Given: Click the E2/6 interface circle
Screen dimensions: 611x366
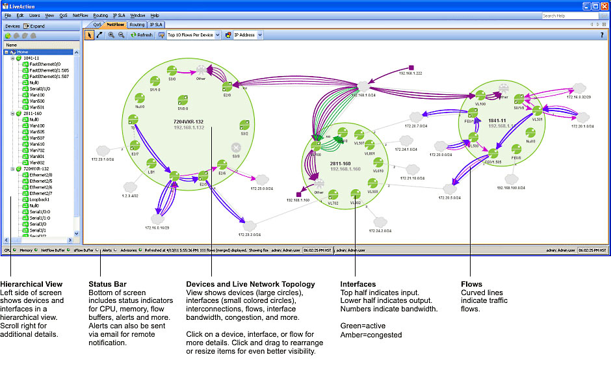Looking at the screenshot, I should pos(222,164).
